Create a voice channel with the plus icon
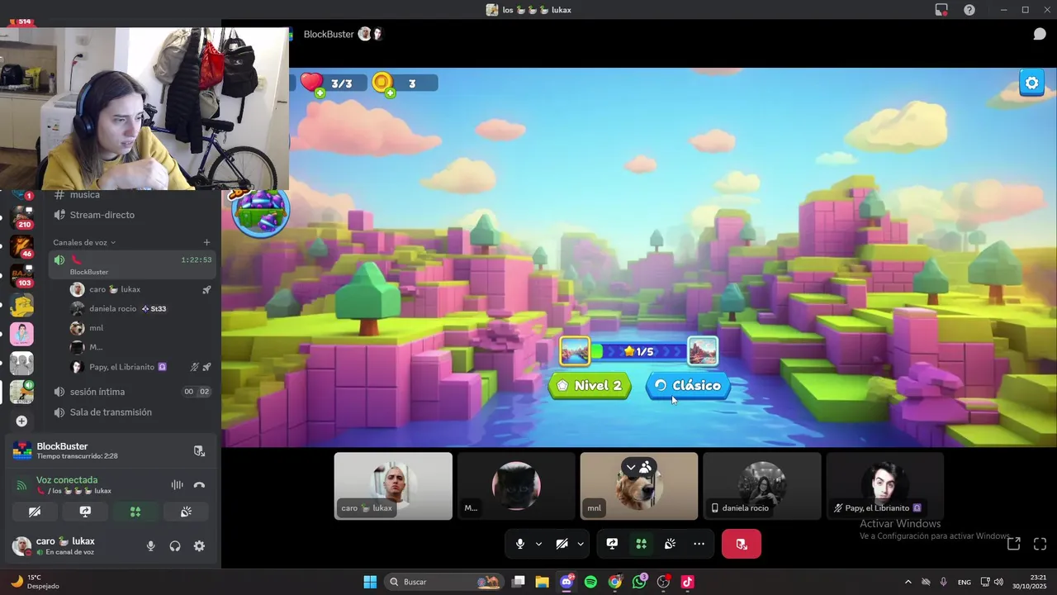The width and height of the screenshot is (1057, 595). pos(206,242)
